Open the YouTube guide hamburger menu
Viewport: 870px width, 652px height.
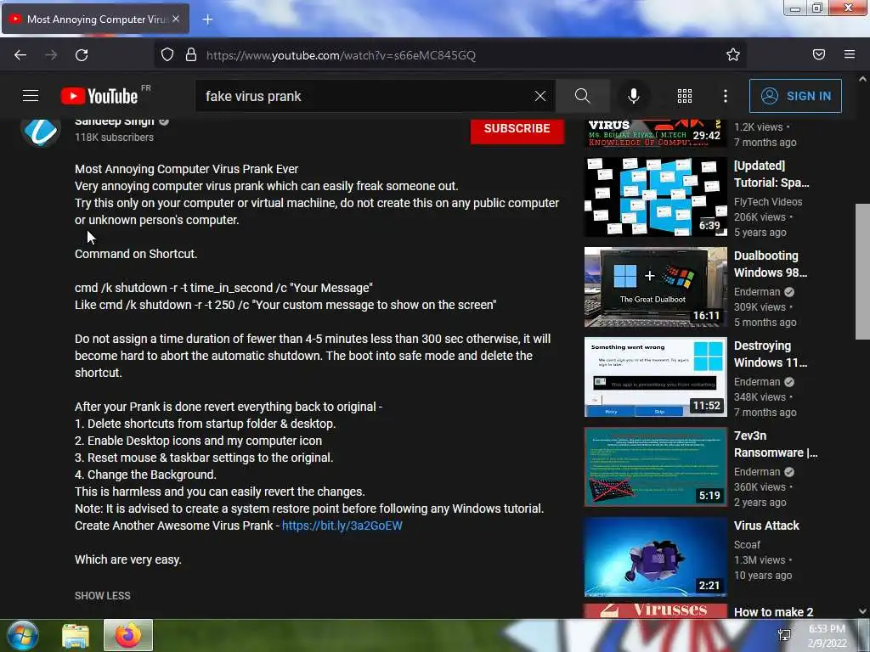(31, 96)
